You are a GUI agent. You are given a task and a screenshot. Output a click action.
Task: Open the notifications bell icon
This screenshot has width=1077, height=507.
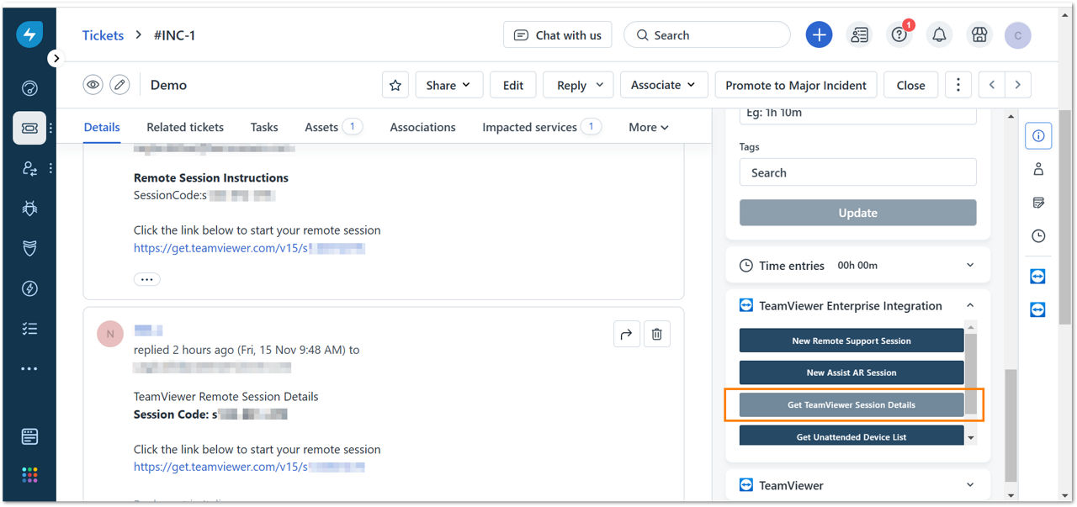939,35
